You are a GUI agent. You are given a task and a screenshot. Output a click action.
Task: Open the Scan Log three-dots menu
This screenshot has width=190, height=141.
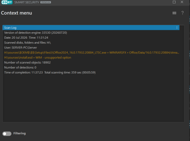click(177, 28)
